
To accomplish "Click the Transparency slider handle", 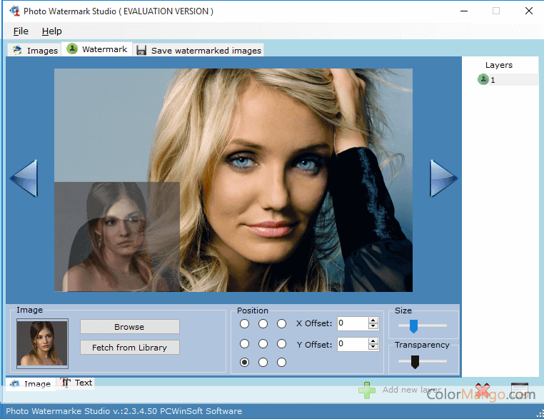I will pos(415,362).
